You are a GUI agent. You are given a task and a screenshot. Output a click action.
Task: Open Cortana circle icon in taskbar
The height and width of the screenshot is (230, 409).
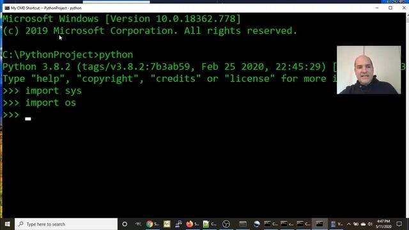tap(125, 224)
